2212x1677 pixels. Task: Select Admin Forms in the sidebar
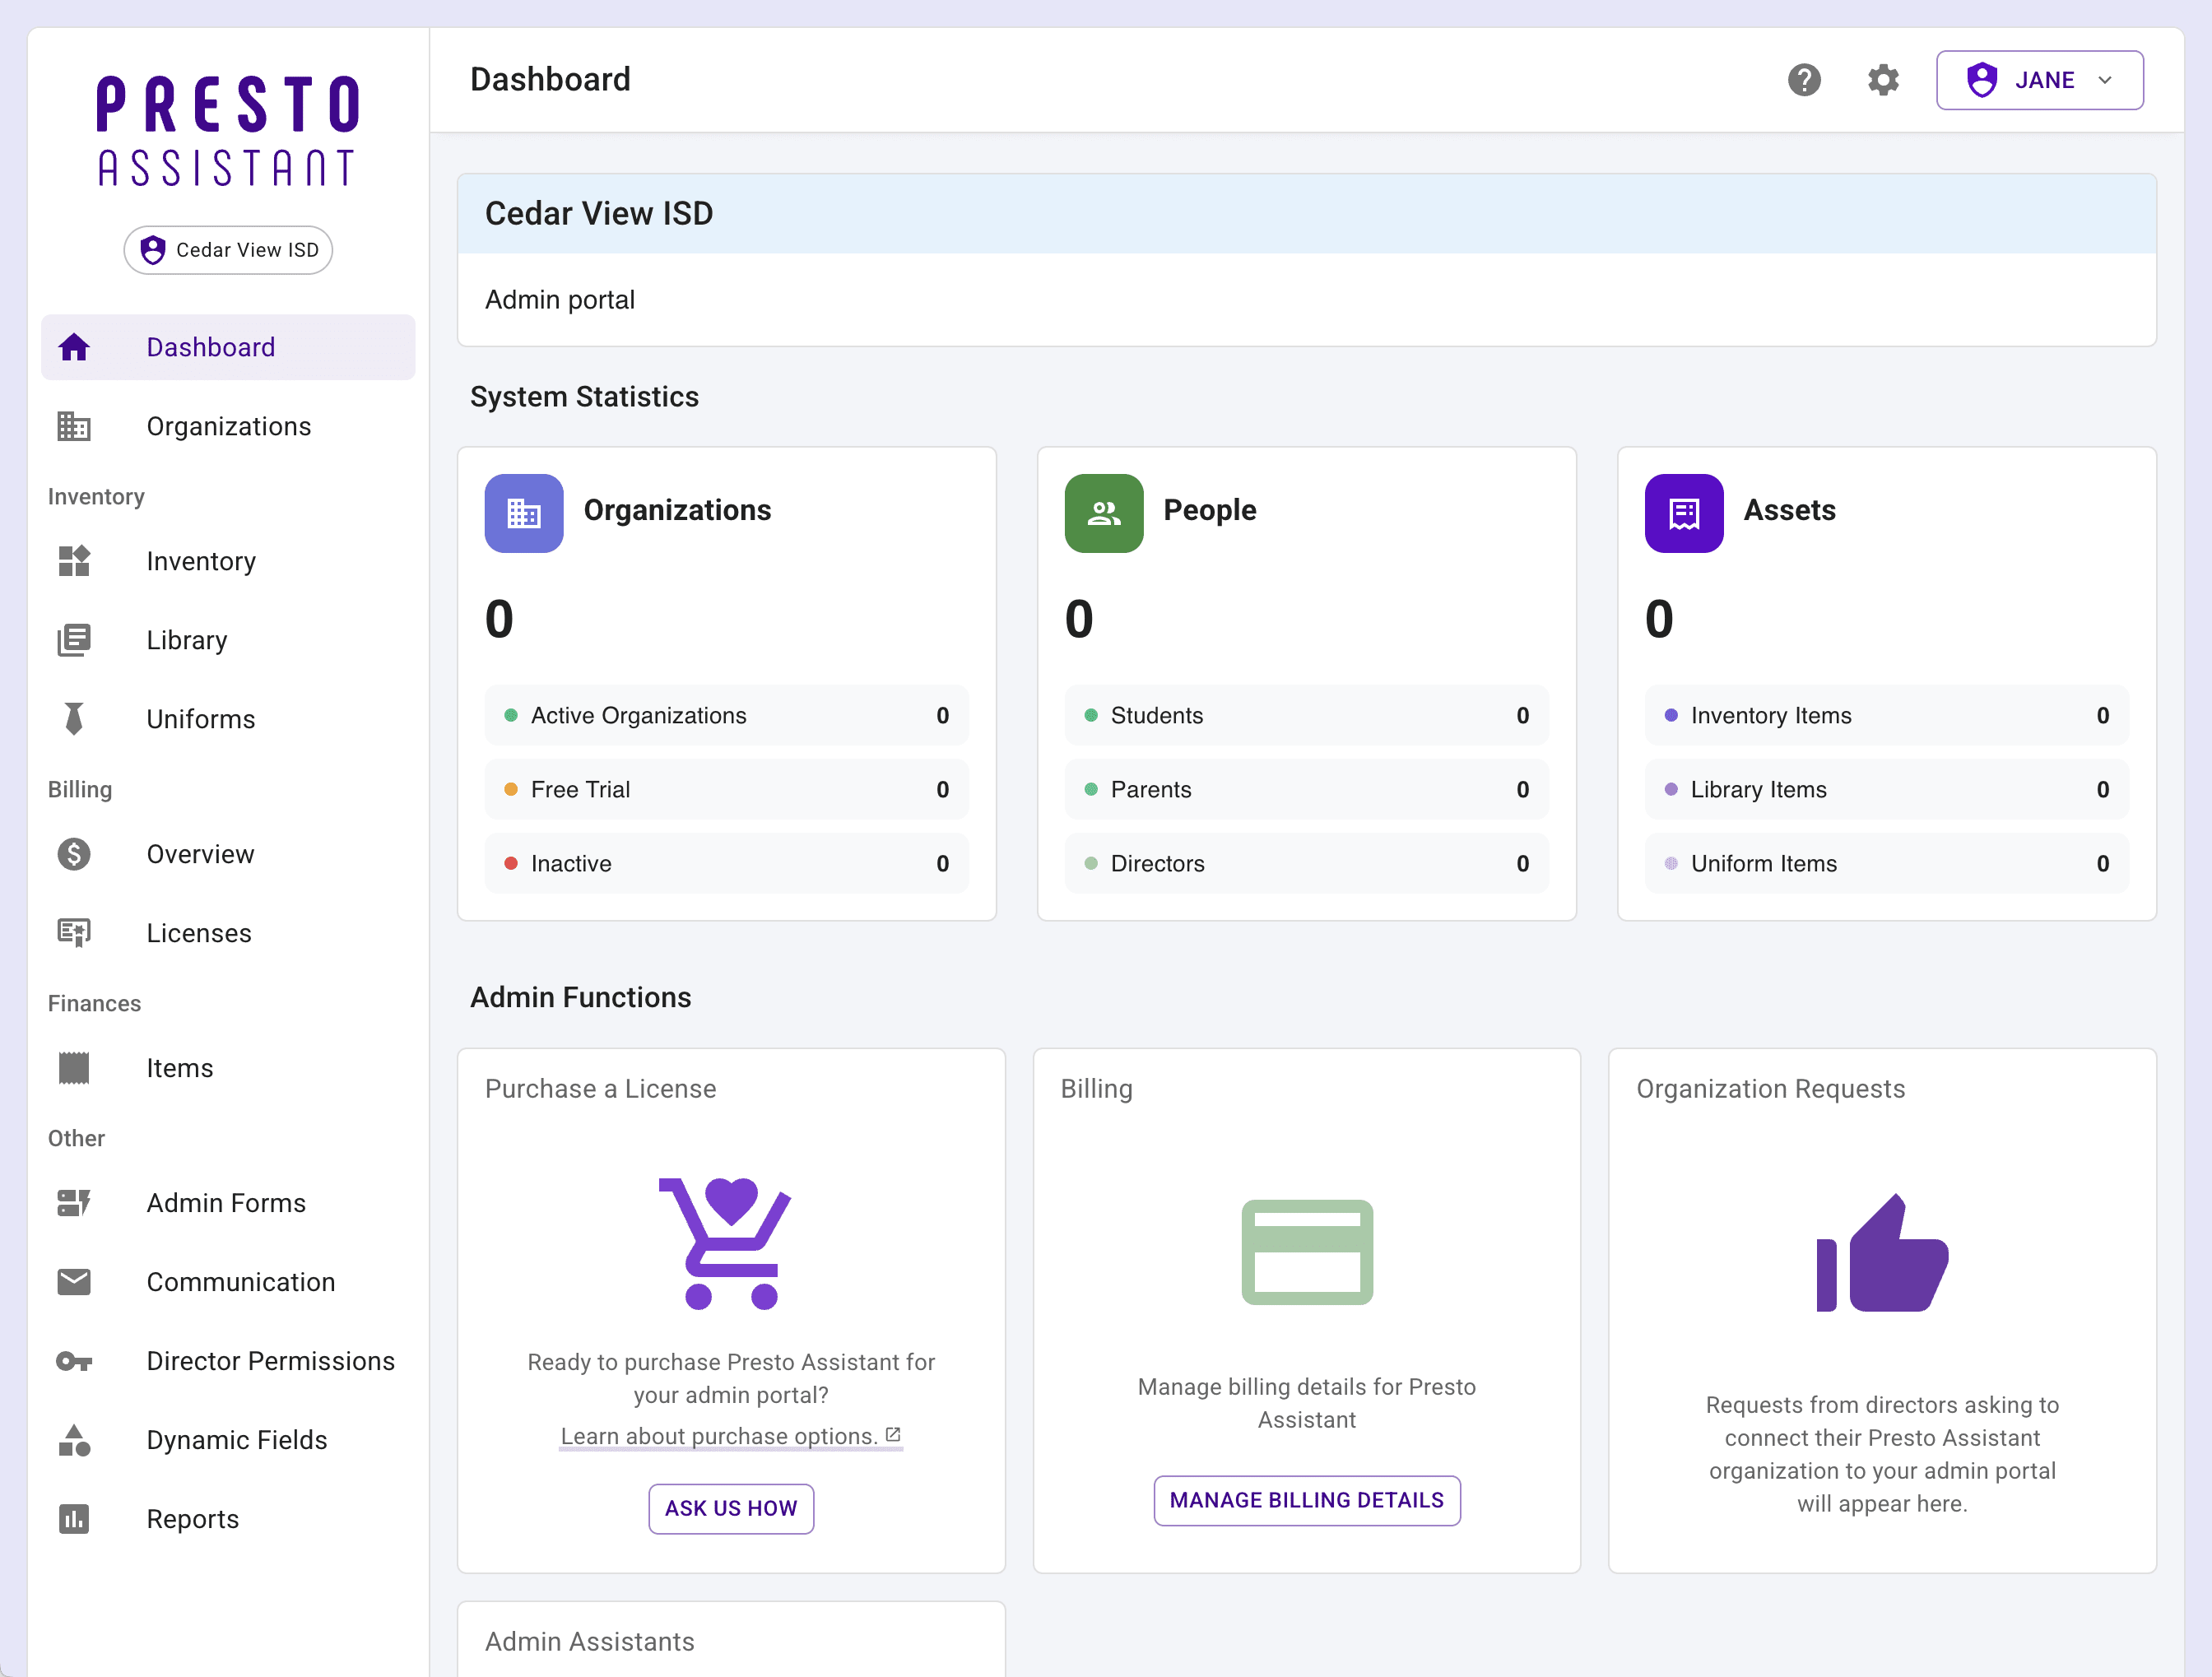226,1203
